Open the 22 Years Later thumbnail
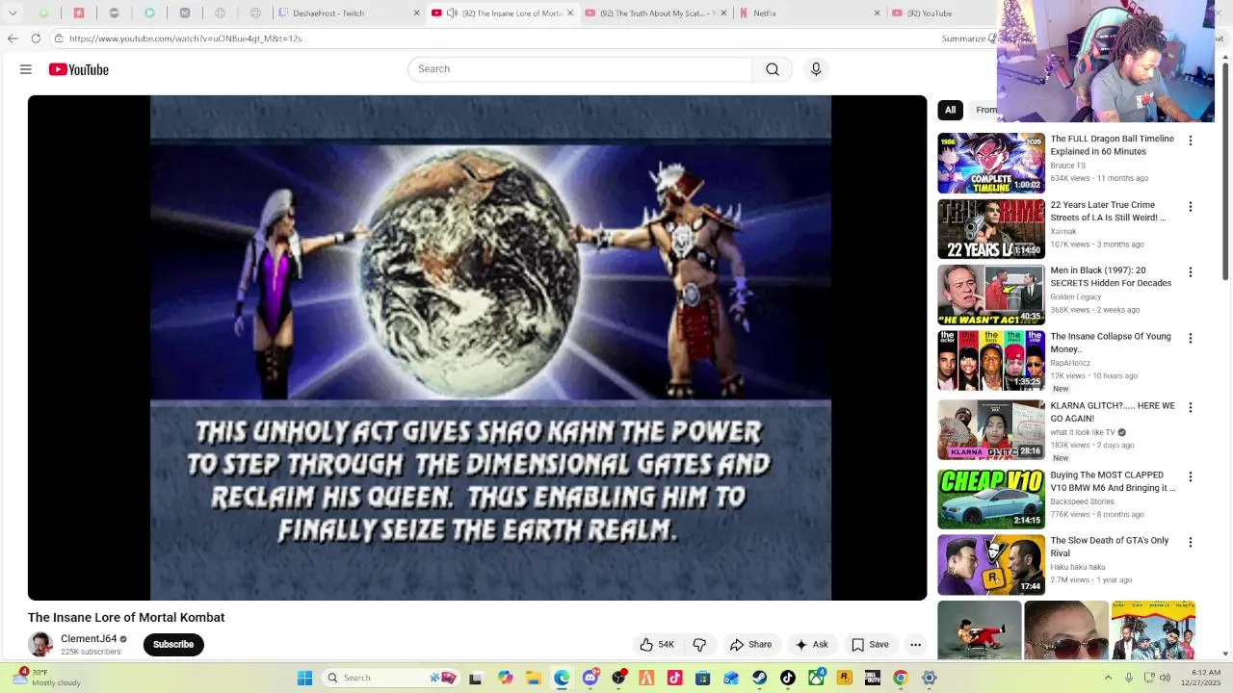Screen dimensions: 1233x693 991,229
